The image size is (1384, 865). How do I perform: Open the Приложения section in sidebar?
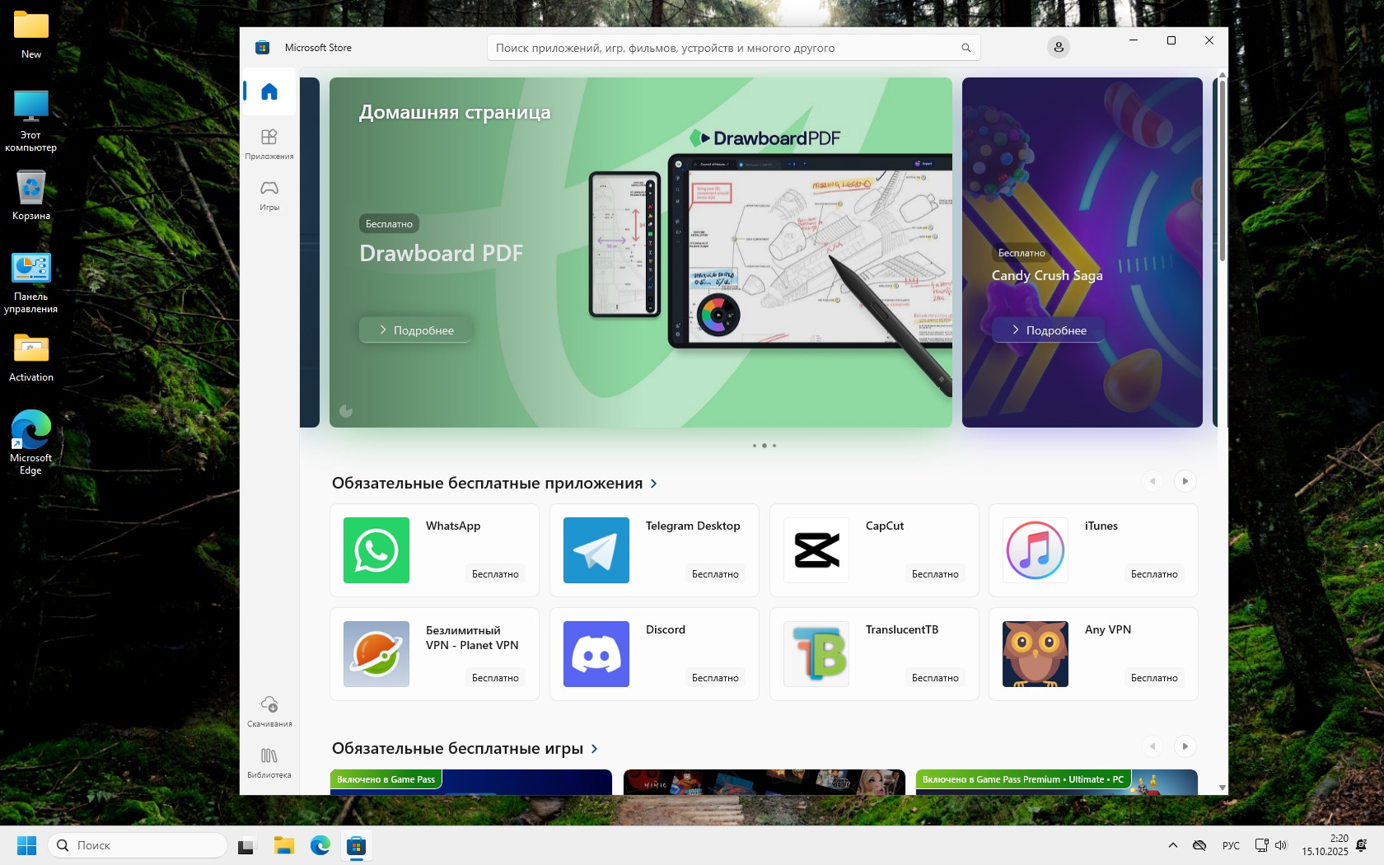pyautogui.click(x=269, y=143)
